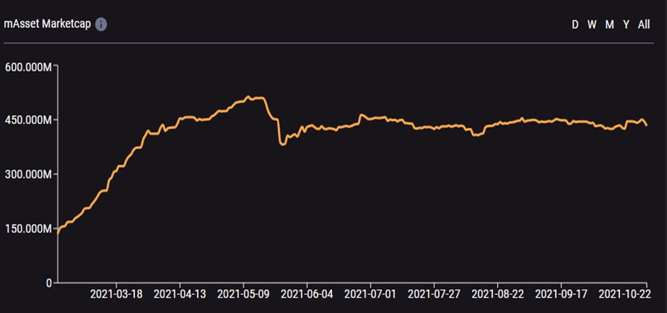Viewport: 667px width, 313px height.
Task: Click the 2021-10-22 date label
Action: coord(624,294)
